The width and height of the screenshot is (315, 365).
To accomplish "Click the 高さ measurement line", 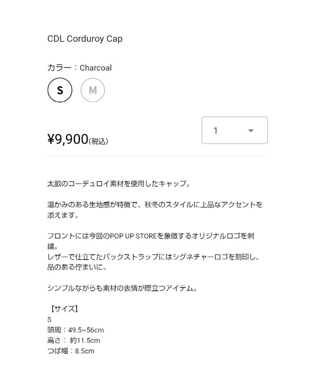I will (73, 340).
